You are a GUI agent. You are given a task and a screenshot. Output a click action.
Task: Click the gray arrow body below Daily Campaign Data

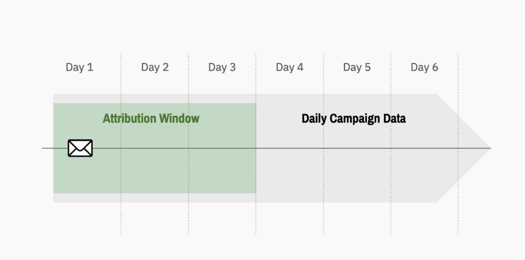[354, 174]
